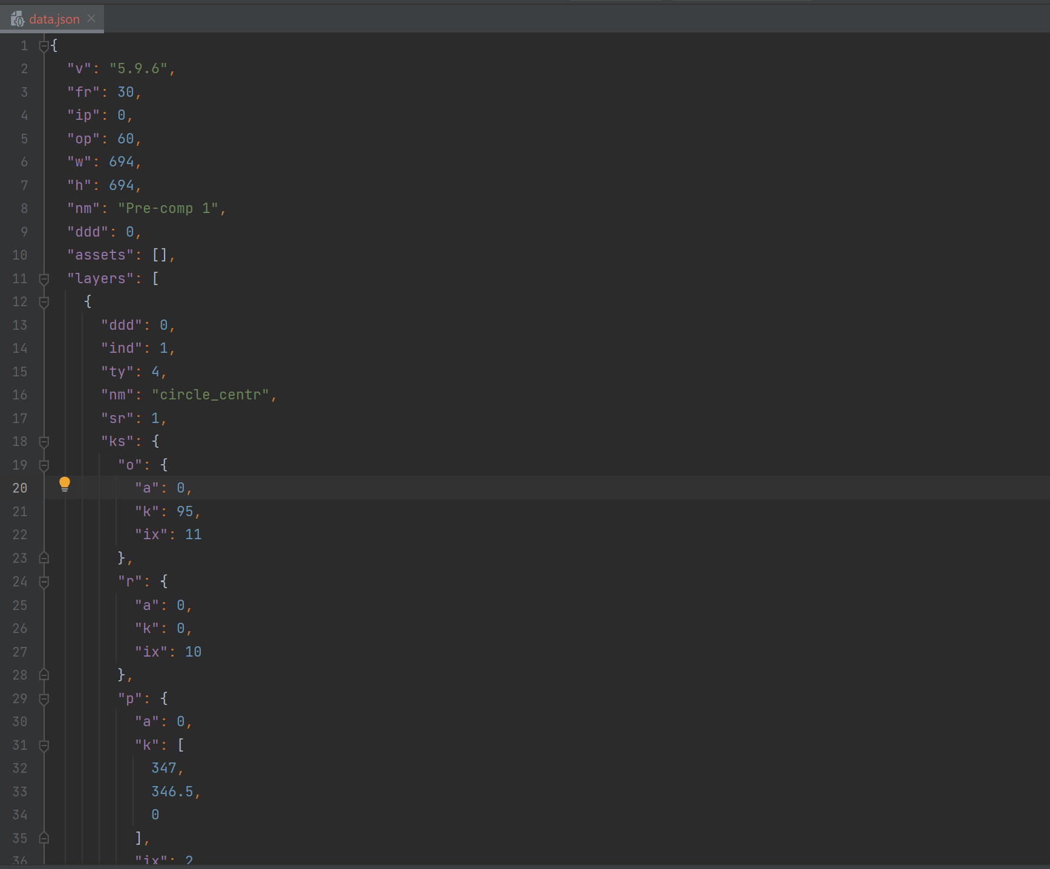Collapse the root JSON object at line 1
Image resolution: width=1050 pixels, height=869 pixels.
[x=43, y=45]
